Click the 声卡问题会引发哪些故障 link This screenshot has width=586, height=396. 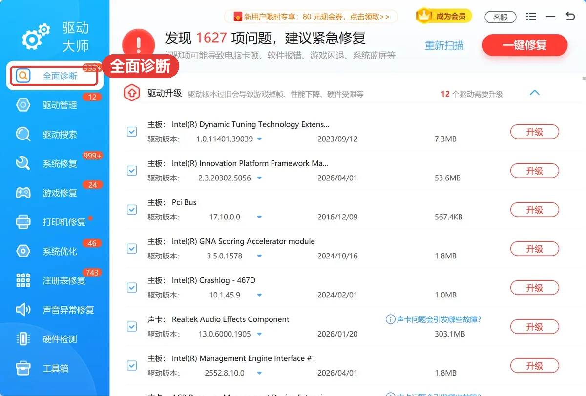click(x=439, y=319)
